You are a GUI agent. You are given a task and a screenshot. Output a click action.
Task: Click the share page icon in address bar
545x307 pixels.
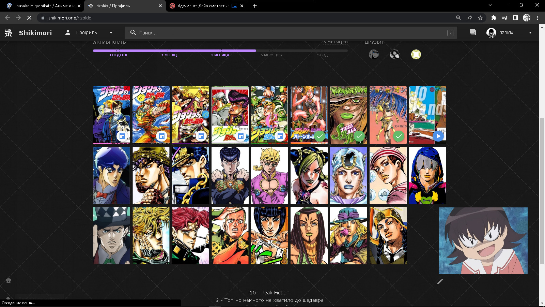tap(469, 18)
